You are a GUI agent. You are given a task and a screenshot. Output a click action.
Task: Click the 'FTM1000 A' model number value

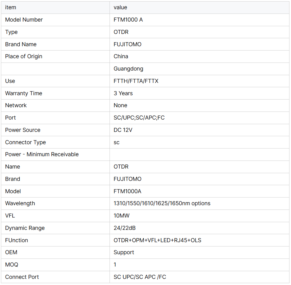pos(128,20)
